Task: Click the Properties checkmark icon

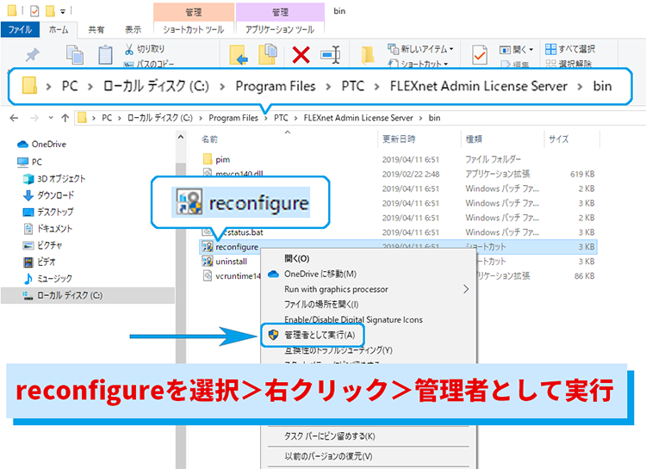Action: (x=480, y=55)
